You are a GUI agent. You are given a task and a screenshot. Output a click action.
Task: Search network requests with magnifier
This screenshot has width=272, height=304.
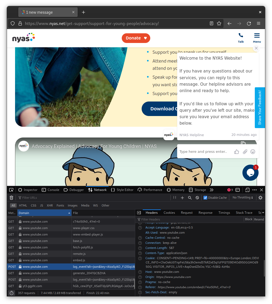[190, 198]
